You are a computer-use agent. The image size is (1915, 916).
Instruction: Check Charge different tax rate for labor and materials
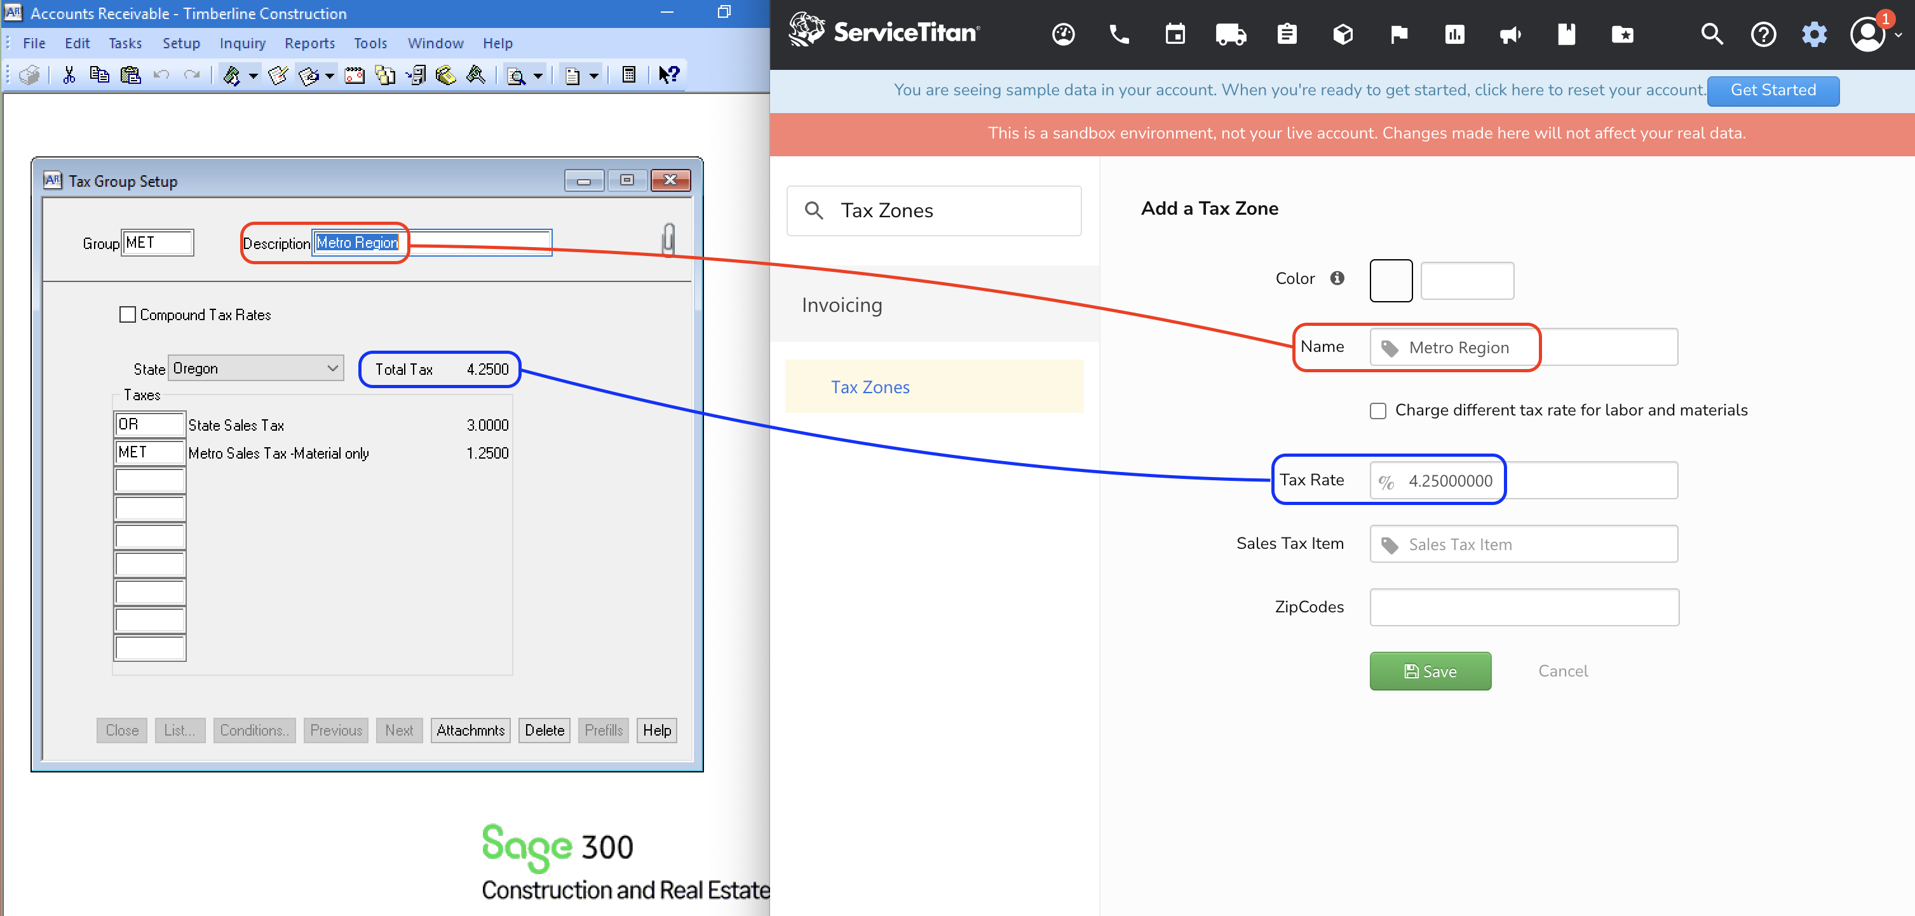(1378, 410)
